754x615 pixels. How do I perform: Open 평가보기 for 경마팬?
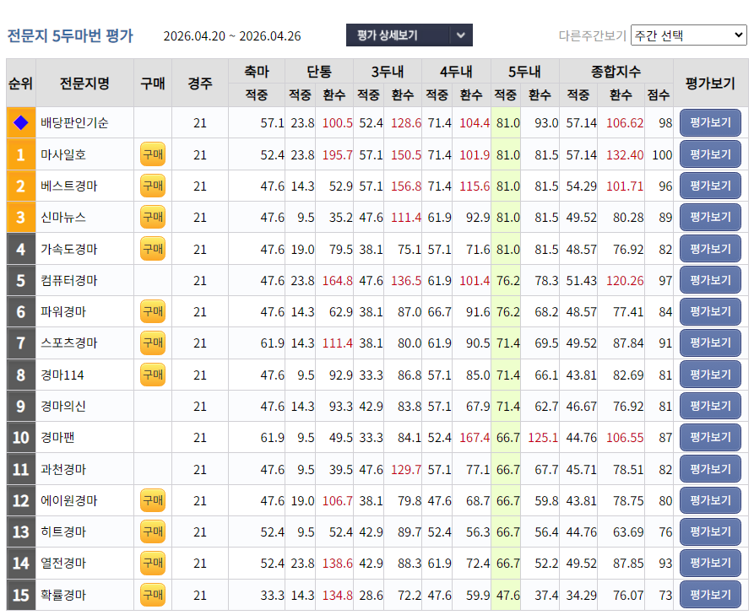point(709,437)
